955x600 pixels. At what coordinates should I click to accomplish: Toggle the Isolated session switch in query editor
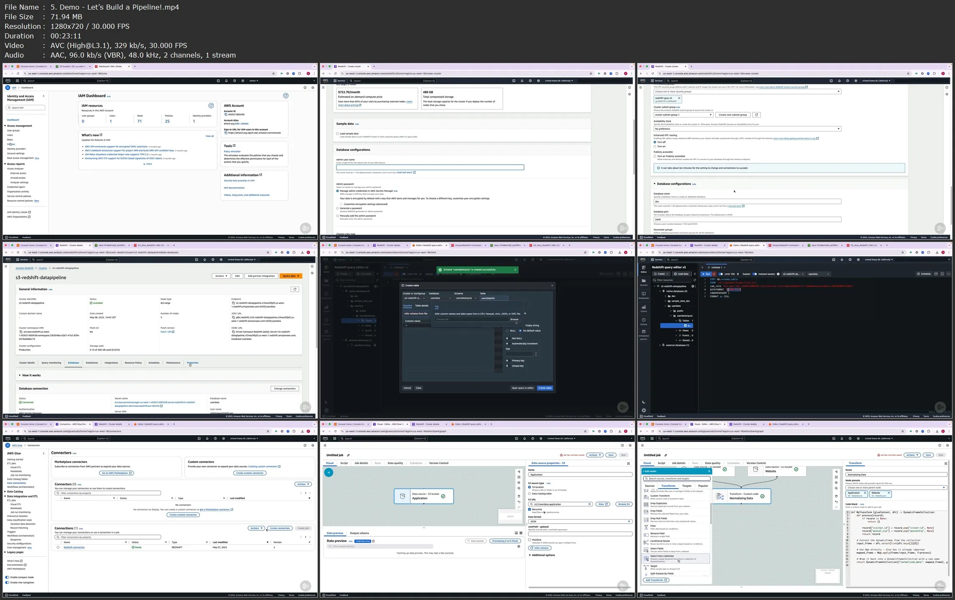(x=755, y=274)
